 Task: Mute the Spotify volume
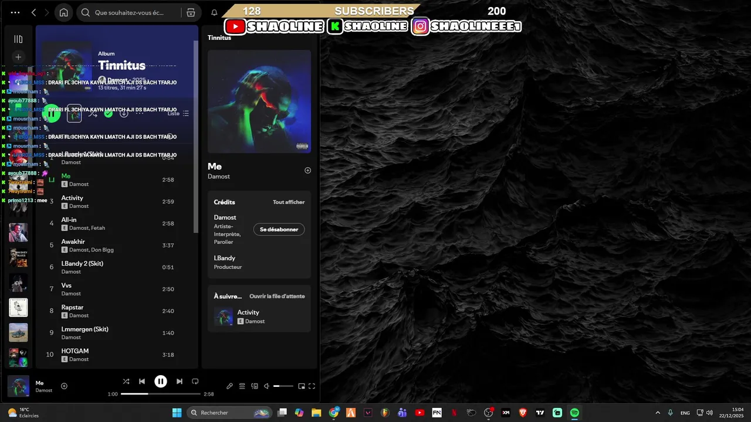(x=266, y=386)
